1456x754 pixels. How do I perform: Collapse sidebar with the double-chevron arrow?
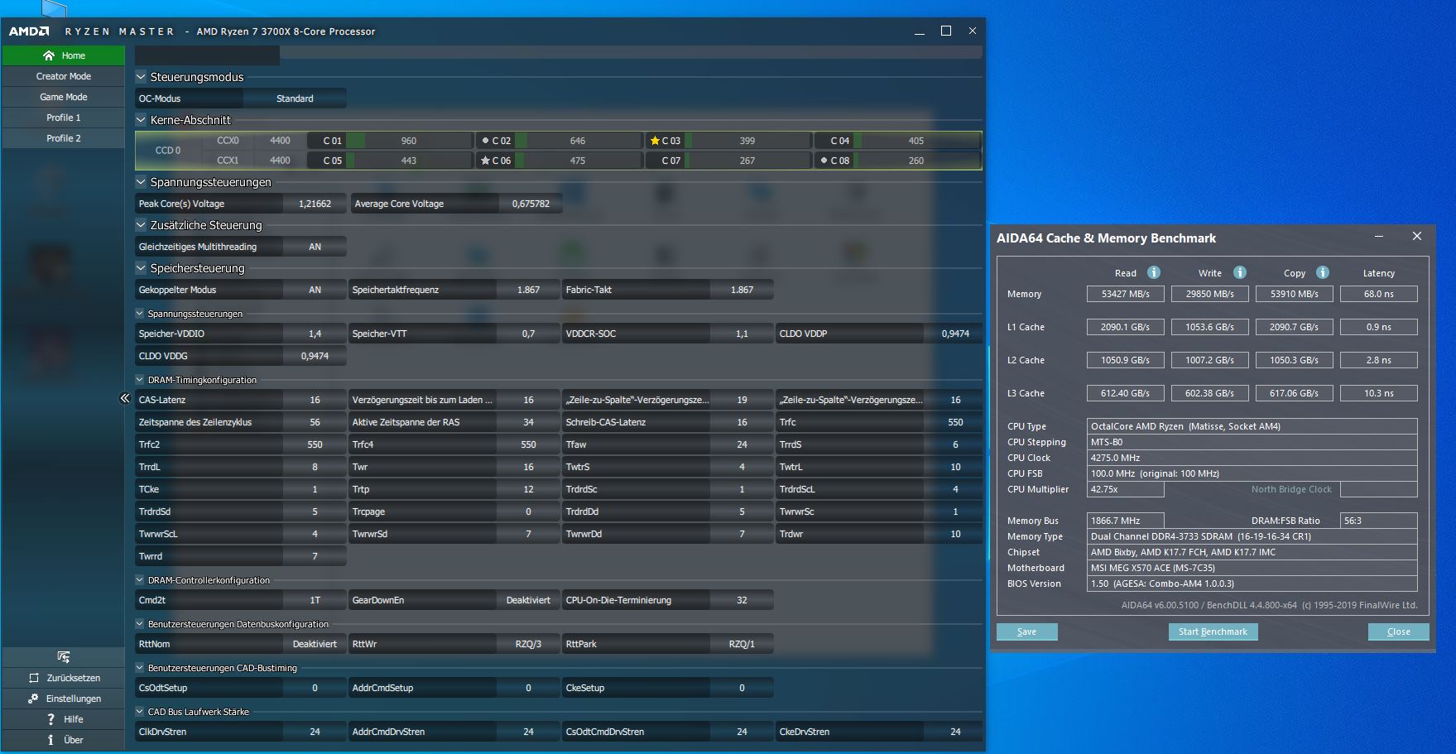pyautogui.click(x=125, y=398)
